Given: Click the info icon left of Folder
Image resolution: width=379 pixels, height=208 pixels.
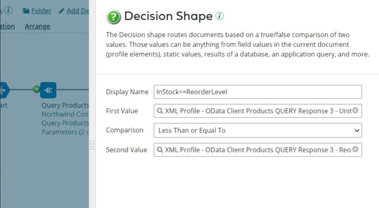Looking at the screenshot, I should 8,10.
